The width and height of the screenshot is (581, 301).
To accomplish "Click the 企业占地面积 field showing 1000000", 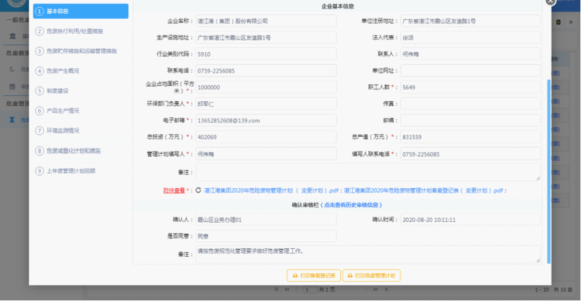I will 266,88.
